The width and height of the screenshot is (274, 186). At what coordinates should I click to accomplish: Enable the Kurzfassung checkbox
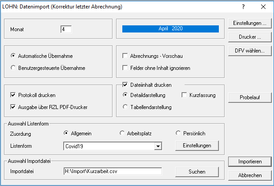(185, 95)
